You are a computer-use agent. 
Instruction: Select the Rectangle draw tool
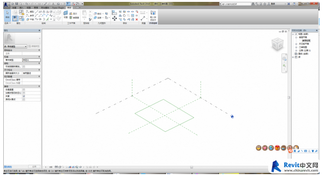(40, 12)
